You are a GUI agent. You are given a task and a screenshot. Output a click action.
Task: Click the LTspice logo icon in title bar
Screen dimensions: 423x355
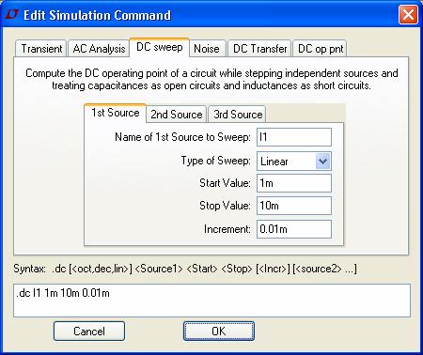(12, 14)
